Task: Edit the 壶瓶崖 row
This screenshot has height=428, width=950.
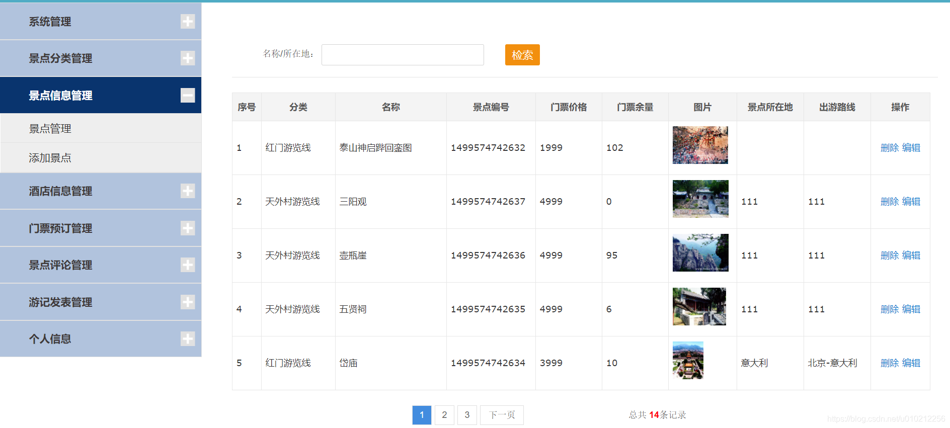Action: coord(911,255)
